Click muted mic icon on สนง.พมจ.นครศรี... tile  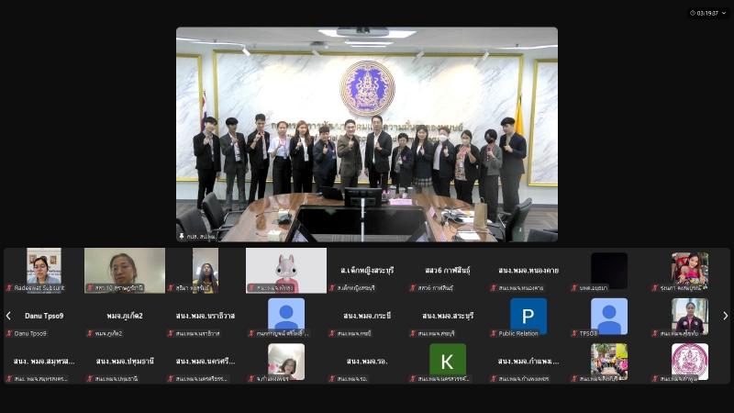[171, 379]
